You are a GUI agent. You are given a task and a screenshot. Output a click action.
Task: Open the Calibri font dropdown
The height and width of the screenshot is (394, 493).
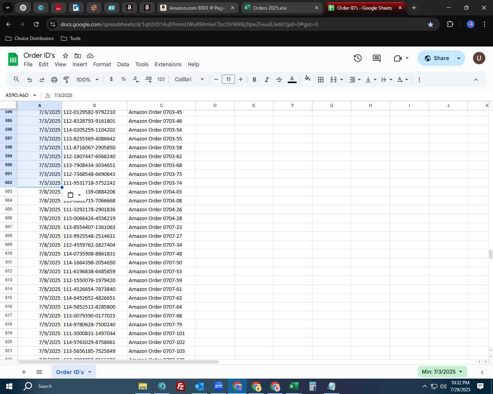189,79
